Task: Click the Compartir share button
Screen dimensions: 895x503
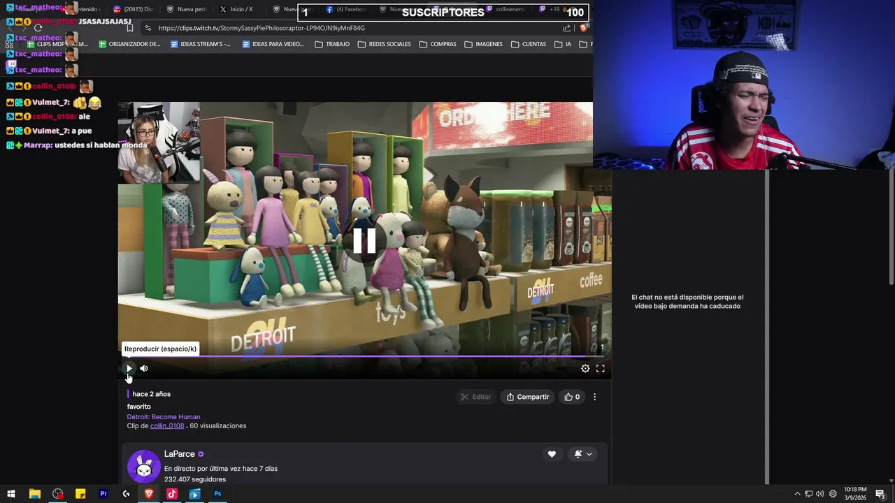Action: (x=528, y=397)
